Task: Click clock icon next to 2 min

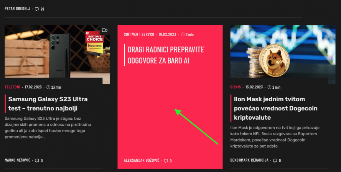Action: 269,87
